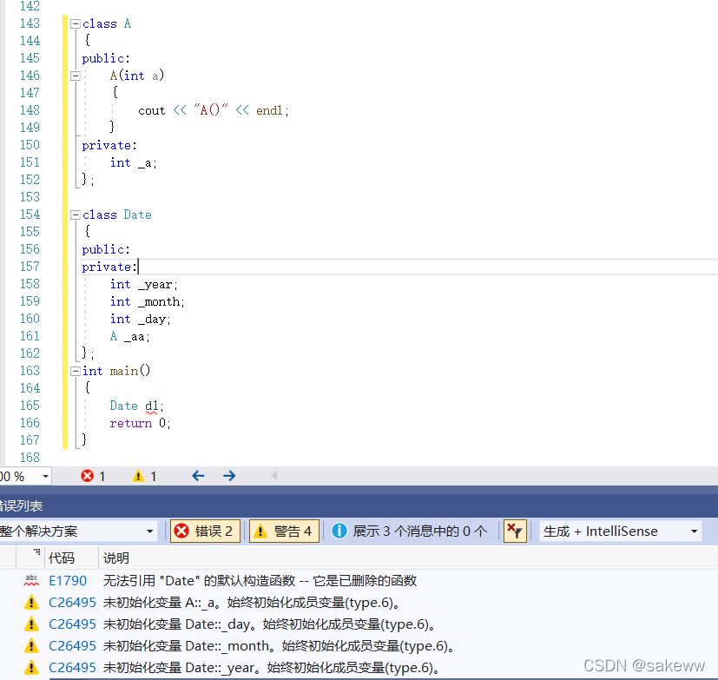This screenshot has height=680, width=718.
Task: Open the 整个解决方案 scope dropdown
Action: (x=78, y=531)
